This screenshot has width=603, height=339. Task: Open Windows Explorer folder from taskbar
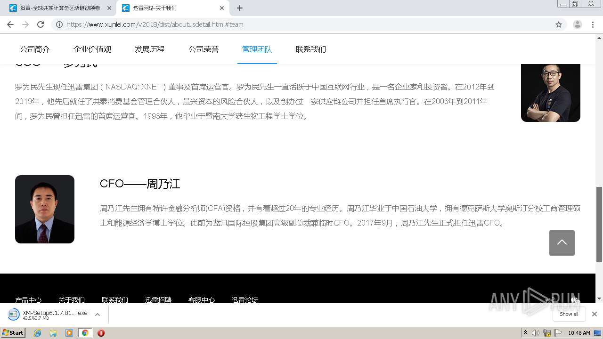click(53, 333)
